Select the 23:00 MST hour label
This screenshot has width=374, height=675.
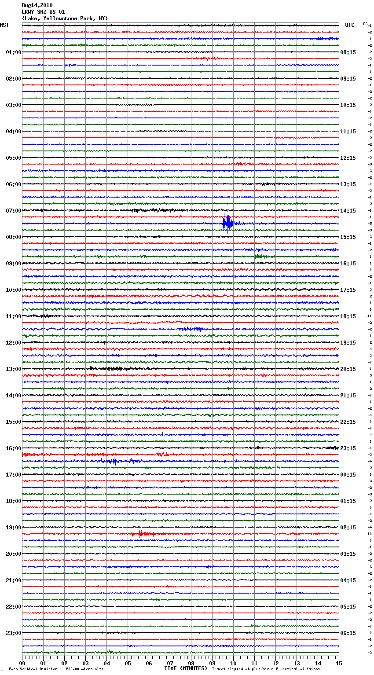[14, 633]
